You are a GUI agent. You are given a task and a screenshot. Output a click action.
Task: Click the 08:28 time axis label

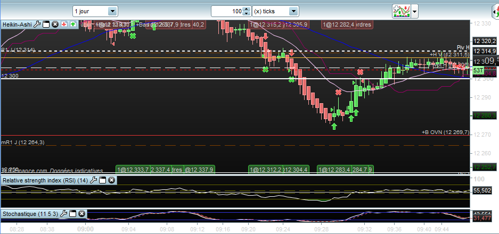(16, 229)
